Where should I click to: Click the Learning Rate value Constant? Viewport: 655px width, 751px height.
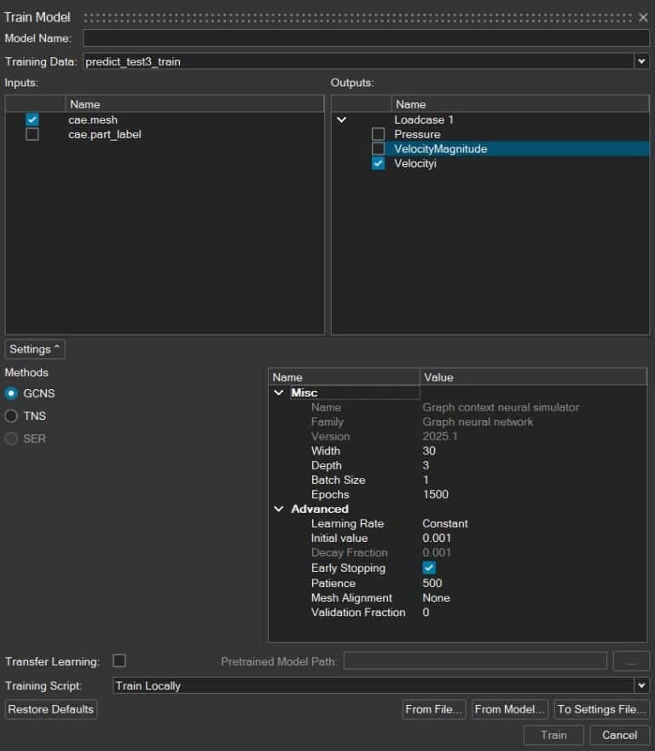click(445, 523)
